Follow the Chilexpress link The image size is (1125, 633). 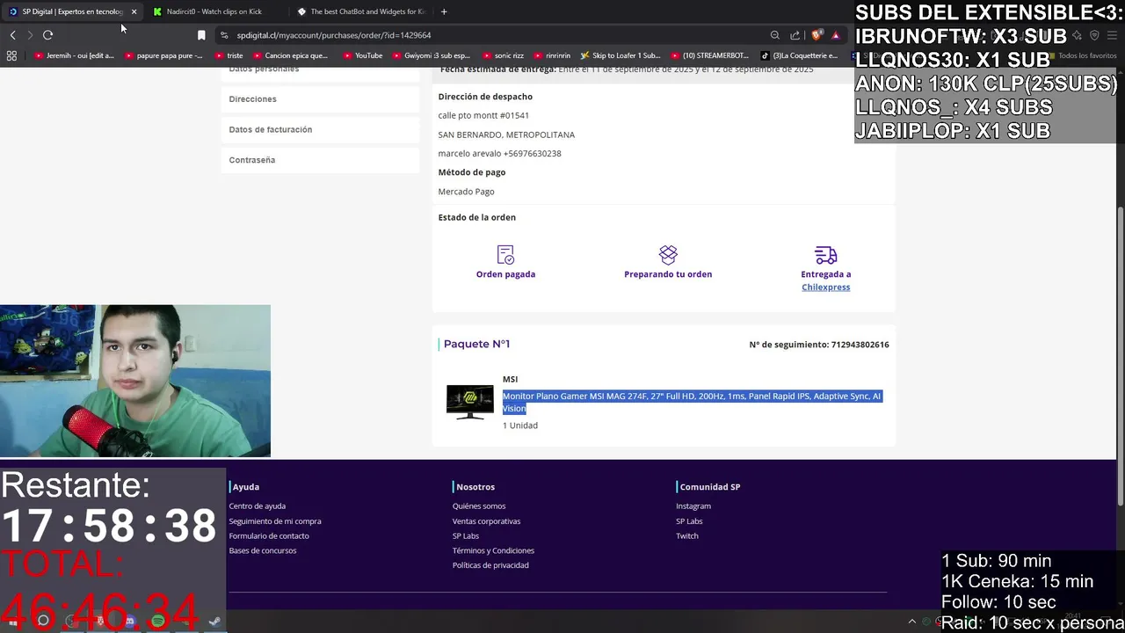coord(825,287)
